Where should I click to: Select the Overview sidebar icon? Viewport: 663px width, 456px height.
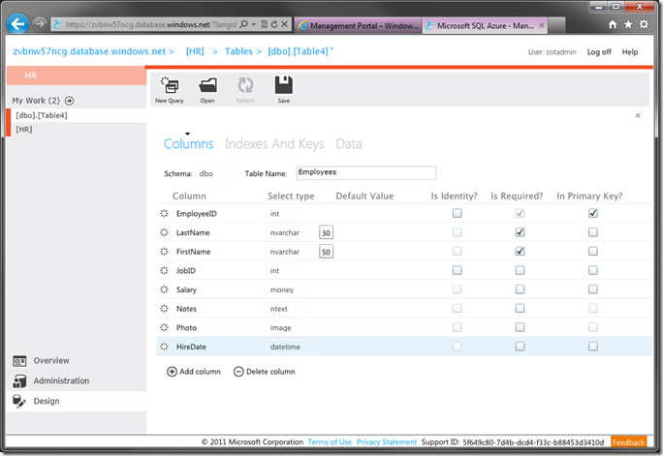tap(19, 361)
